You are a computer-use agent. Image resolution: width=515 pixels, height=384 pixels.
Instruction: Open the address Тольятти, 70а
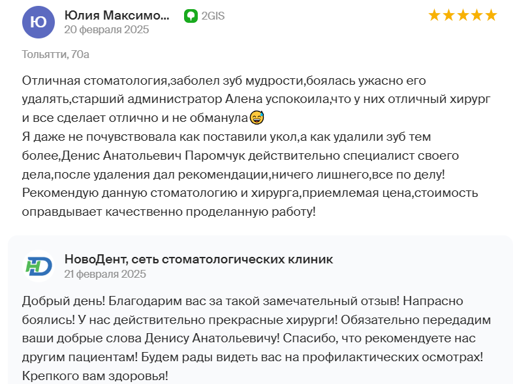55,54
